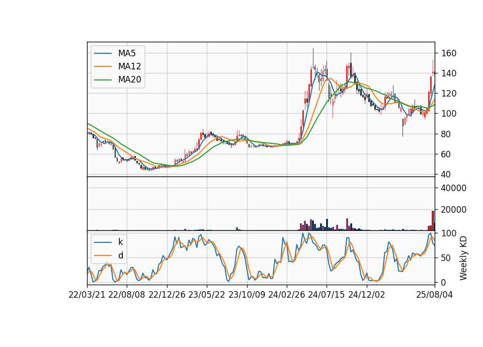Viewport: 483px width, 347px height.
Task: Click the Weekly KD axis title
Action: pos(463,258)
